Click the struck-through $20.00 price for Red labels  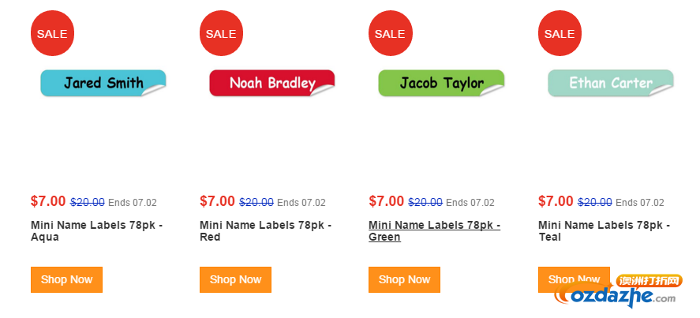256,202
